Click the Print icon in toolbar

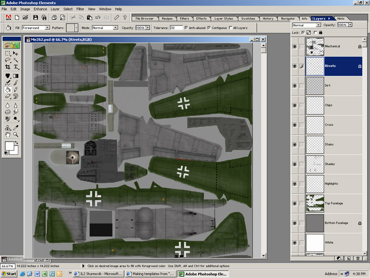pos(54,17)
